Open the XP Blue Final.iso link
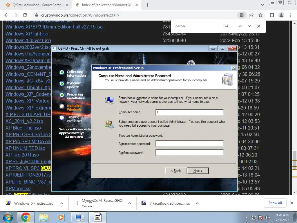The image size is (297, 223). [x=23, y=128]
